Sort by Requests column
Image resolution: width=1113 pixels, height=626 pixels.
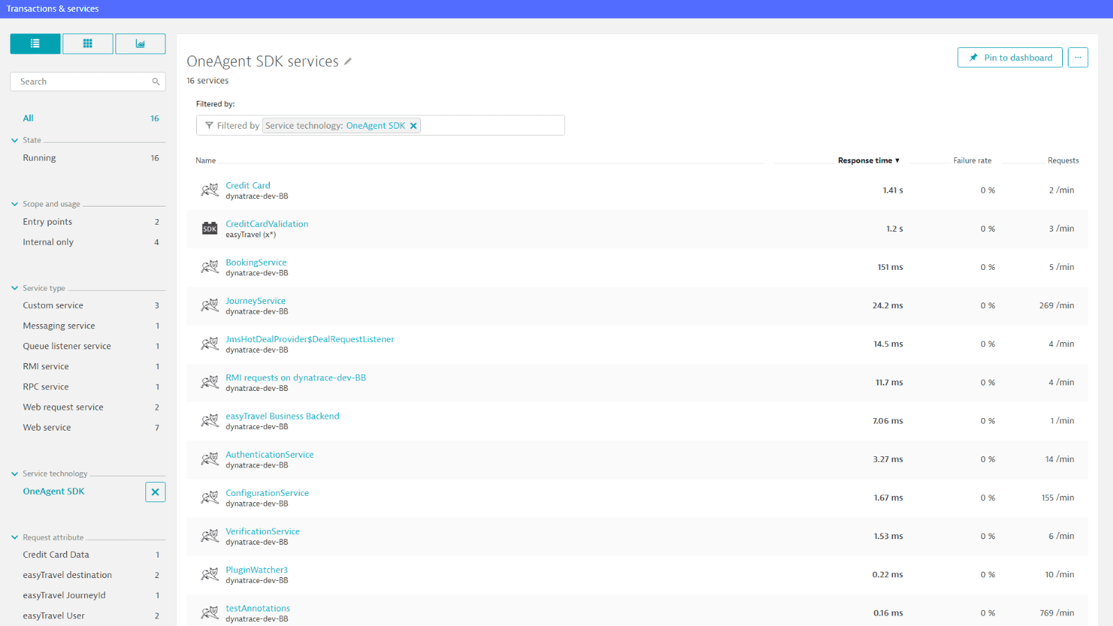point(1063,161)
